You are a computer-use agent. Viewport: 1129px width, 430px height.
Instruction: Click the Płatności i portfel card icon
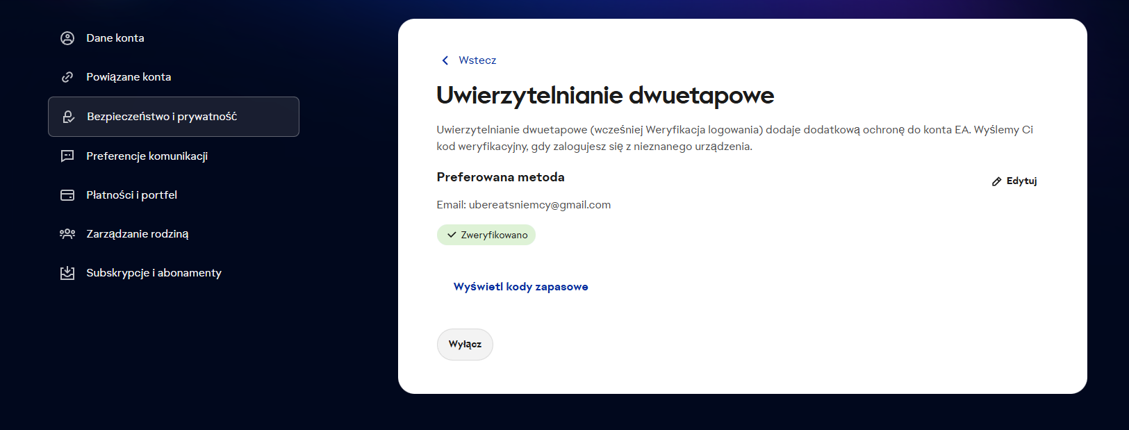click(x=67, y=195)
